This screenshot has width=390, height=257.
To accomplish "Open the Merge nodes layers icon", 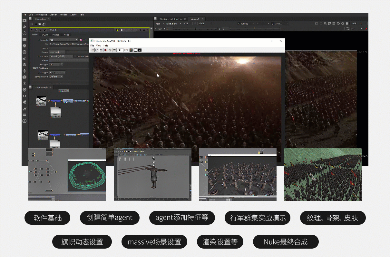I will pos(24,65).
